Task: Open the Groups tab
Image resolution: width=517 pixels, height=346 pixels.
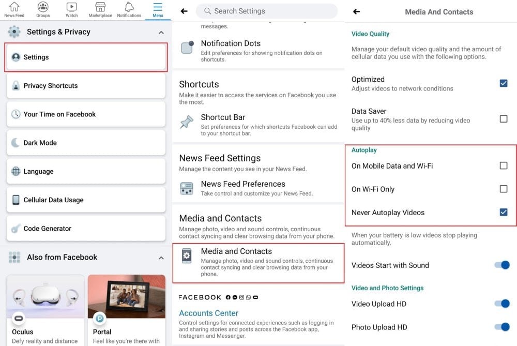Action: pos(43,9)
